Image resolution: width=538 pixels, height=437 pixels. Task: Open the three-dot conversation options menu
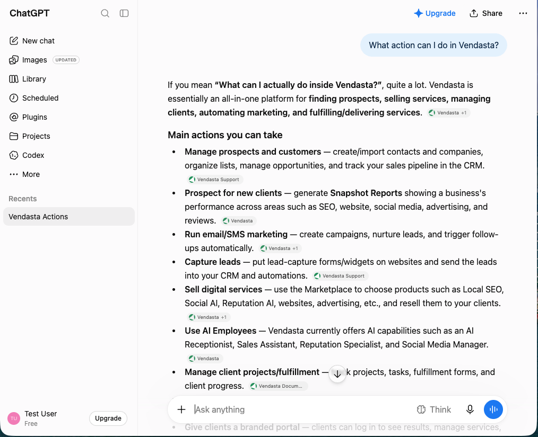click(x=523, y=13)
